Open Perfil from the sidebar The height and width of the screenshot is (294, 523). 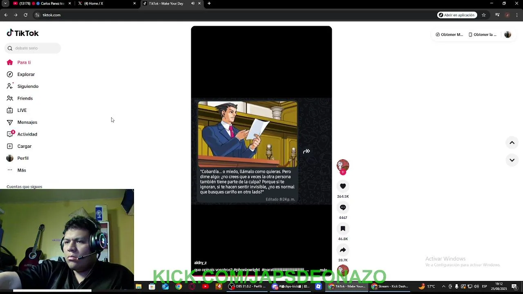(x=18, y=158)
